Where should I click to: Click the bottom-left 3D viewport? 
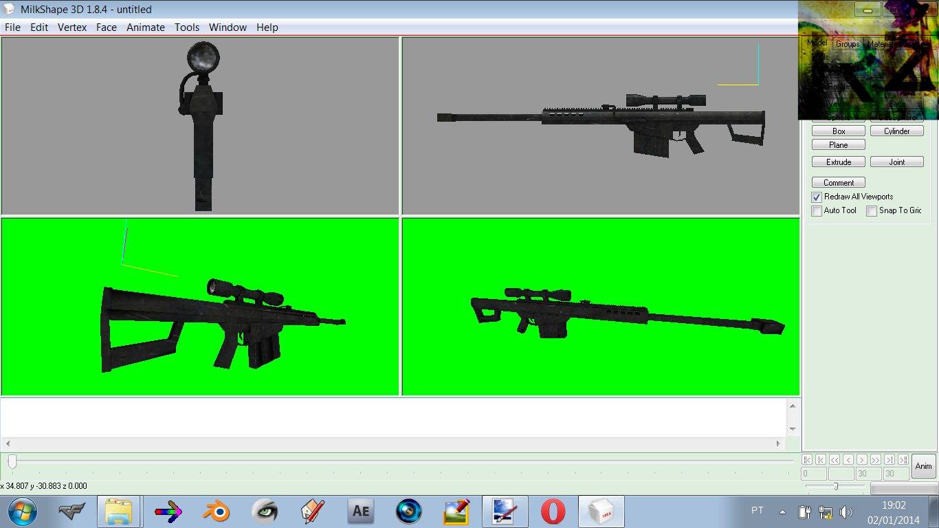(x=200, y=307)
